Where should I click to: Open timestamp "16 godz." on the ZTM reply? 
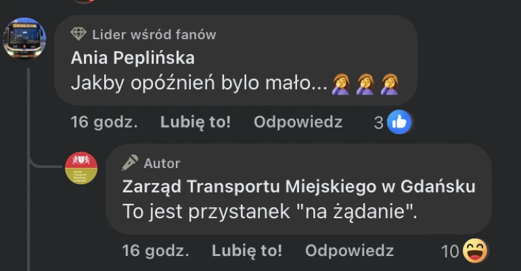point(155,250)
